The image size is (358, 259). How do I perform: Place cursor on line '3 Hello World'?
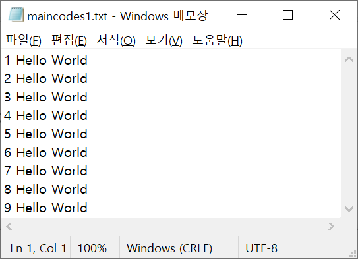point(46,98)
